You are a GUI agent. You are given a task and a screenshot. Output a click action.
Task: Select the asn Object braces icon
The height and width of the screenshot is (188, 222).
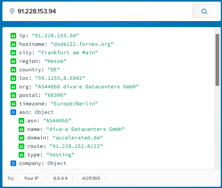point(13,112)
